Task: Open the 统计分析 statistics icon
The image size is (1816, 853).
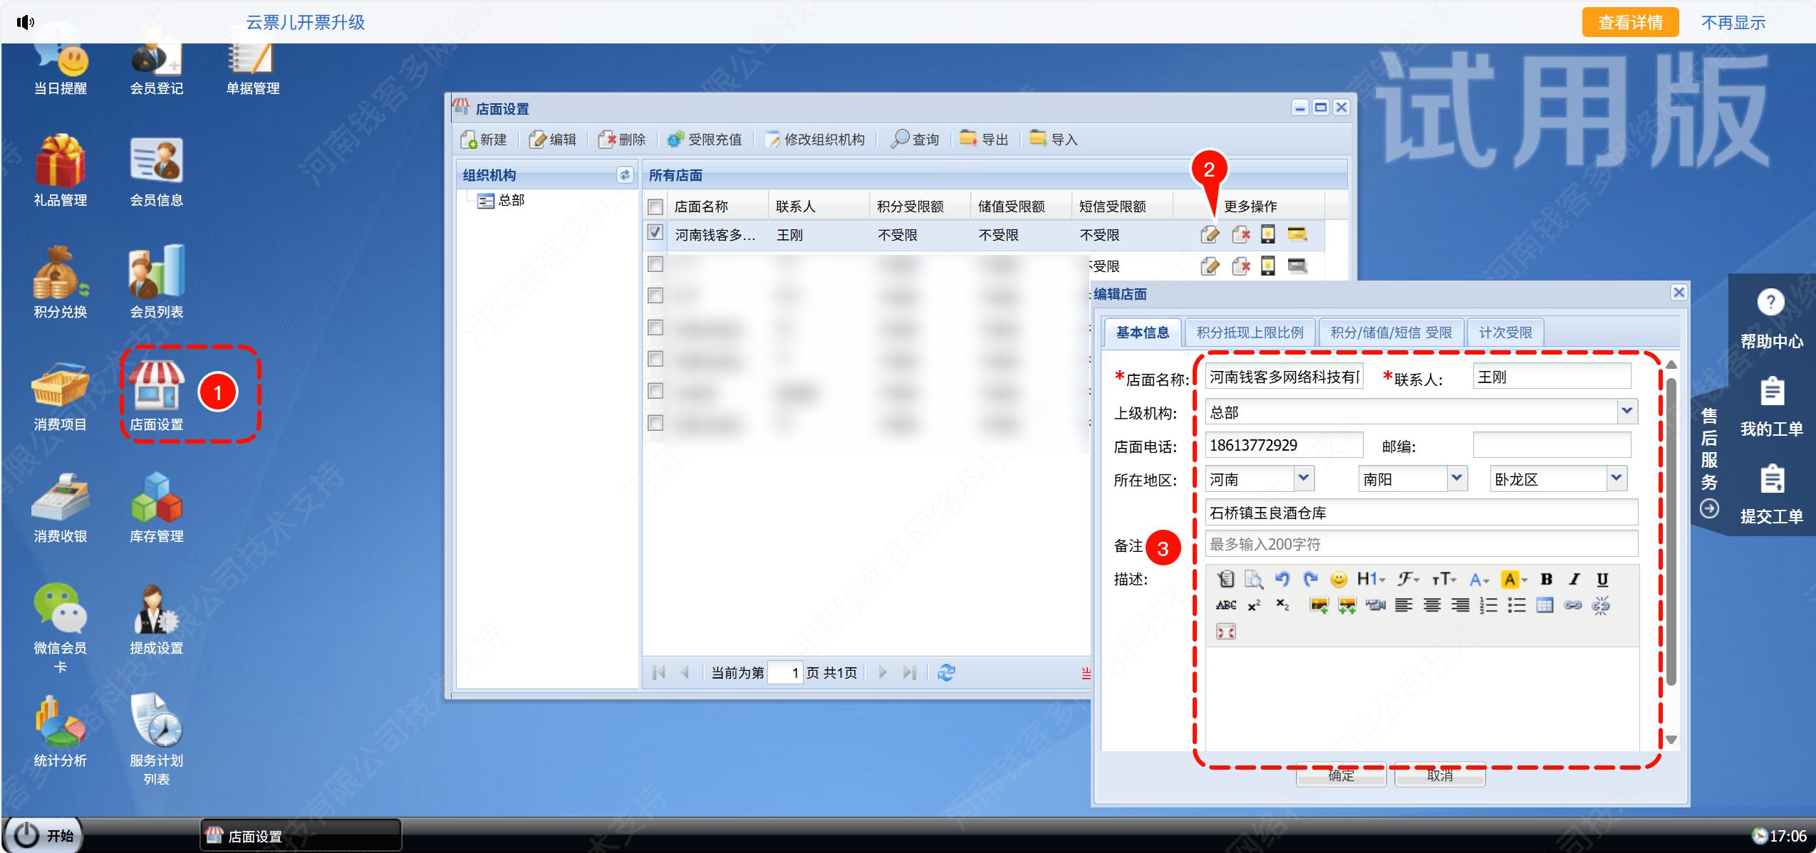Action: tap(61, 723)
